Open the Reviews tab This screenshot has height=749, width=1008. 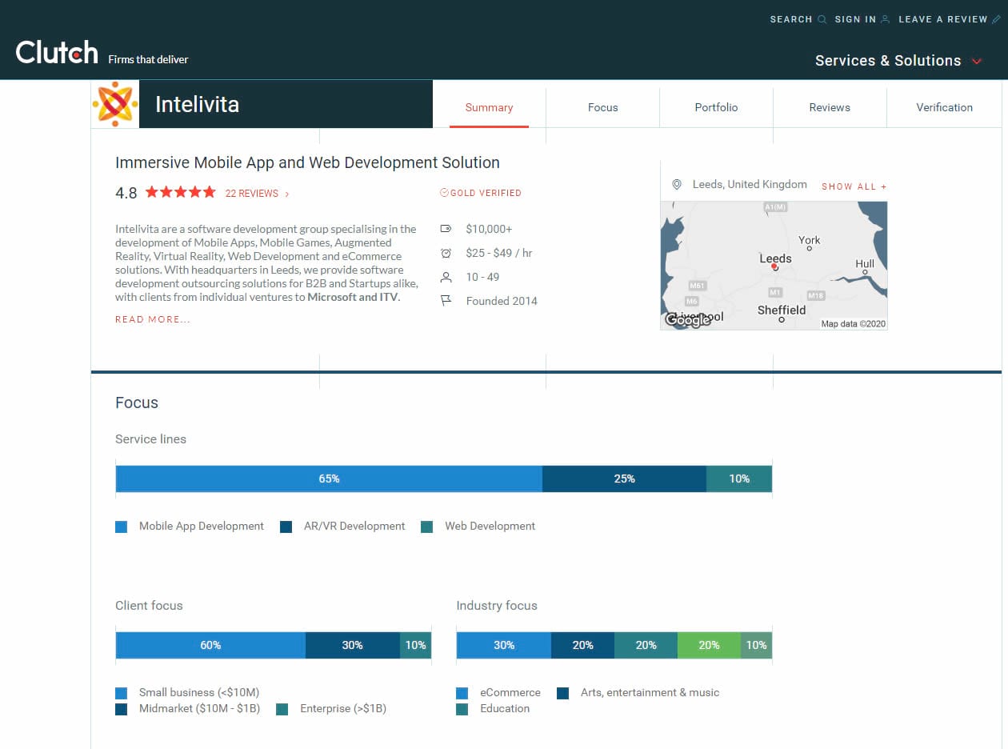point(830,107)
